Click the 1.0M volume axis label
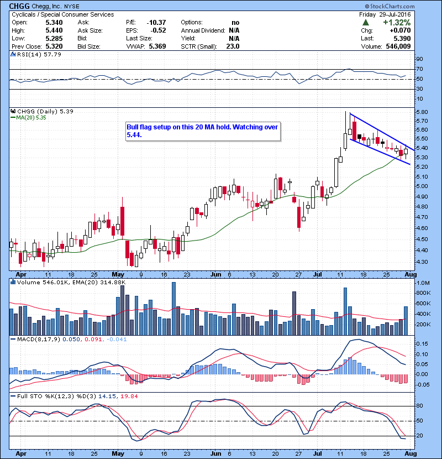This screenshot has height=459, width=442. 423,283
